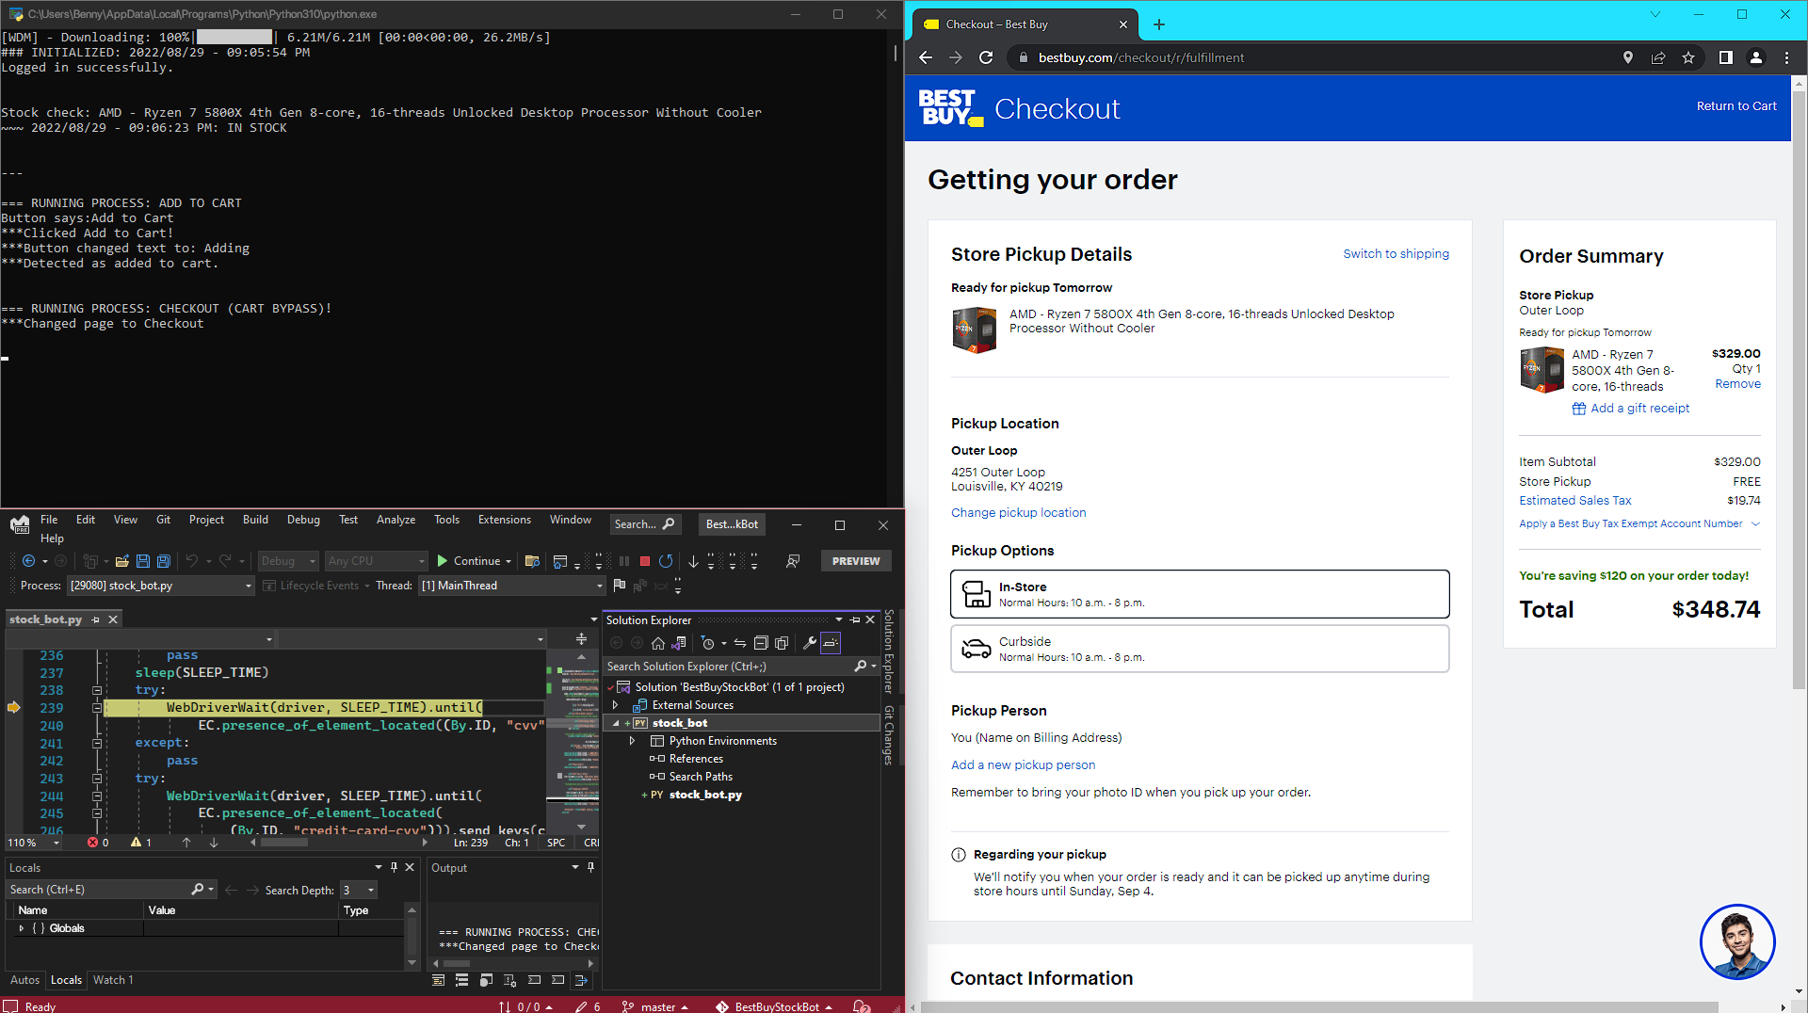Click Switch to shipping link
Image resolution: width=1808 pixels, height=1013 pixels.
(x=1396, y=254)
